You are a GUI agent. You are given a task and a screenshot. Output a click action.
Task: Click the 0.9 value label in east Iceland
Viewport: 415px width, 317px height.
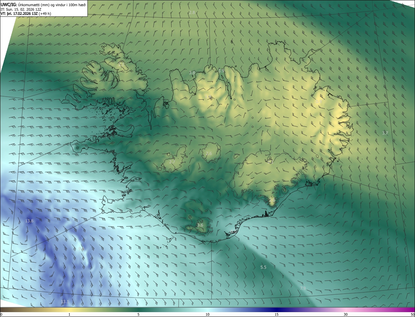coord(319,102)
